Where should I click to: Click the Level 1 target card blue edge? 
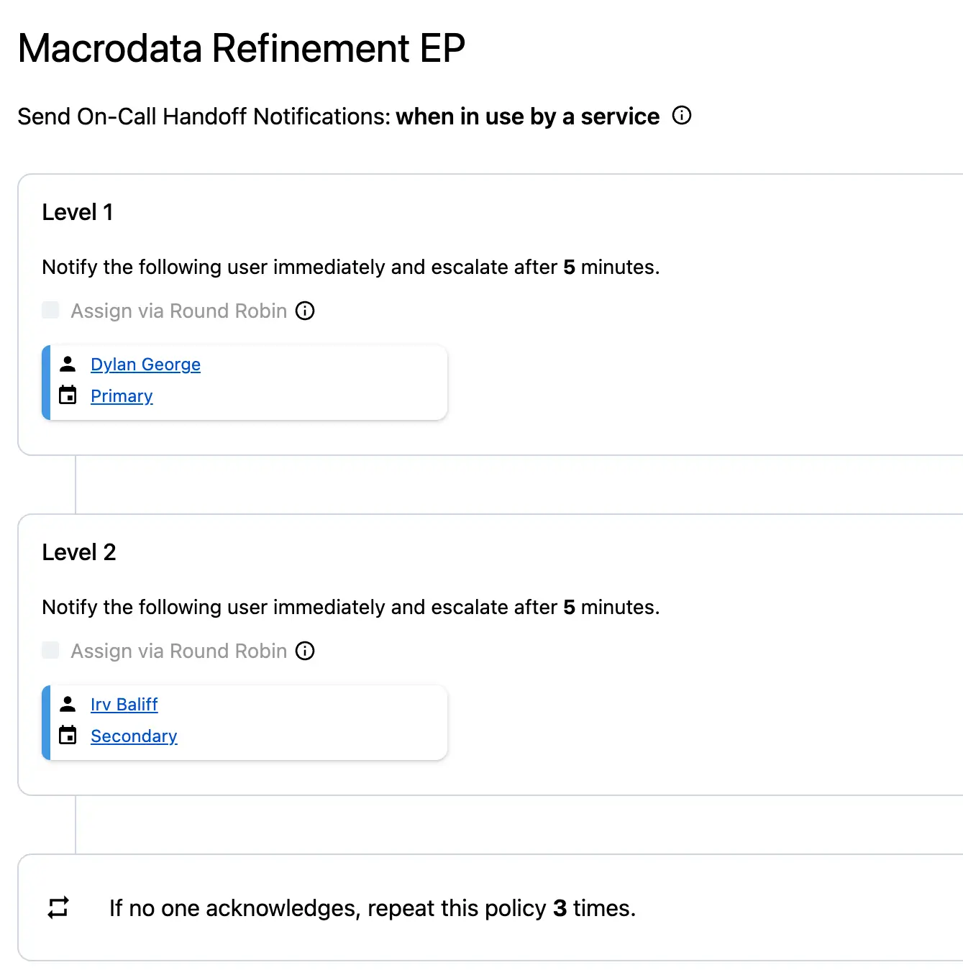46,383
